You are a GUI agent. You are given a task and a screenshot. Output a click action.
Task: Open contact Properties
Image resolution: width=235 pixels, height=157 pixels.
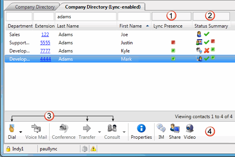(x=141, y=128)
